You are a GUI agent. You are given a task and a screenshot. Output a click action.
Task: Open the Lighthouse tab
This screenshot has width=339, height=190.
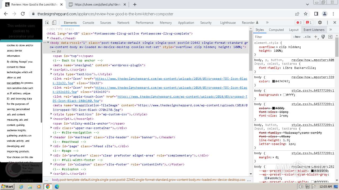pyautogui.click(x=228, y=23)
